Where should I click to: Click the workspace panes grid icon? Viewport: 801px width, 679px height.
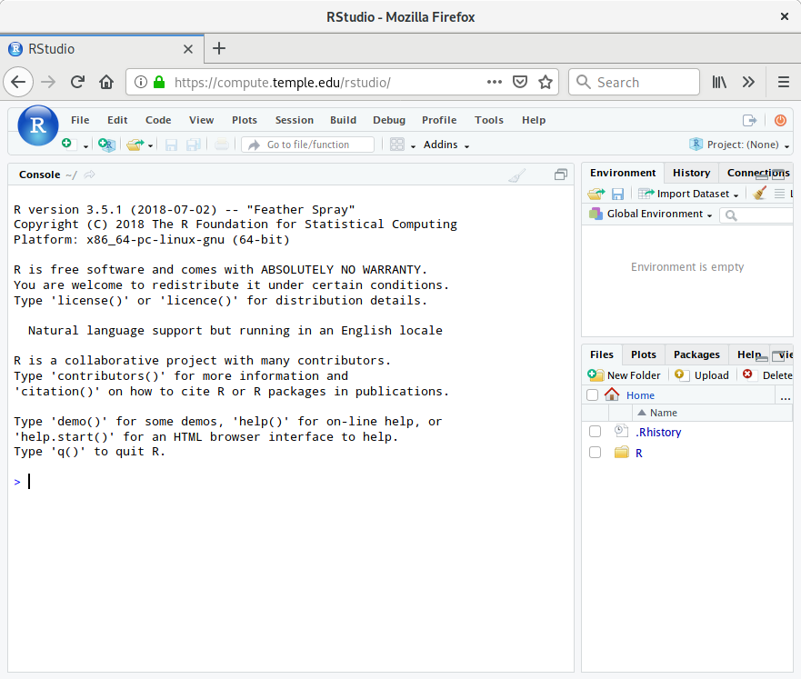point(397,145)
